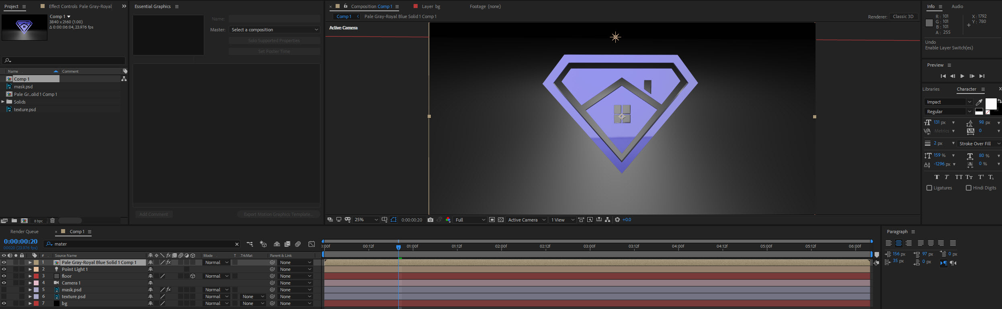Enable the Ligatures checkbox
This screenshot has height=309, width=1002.
(x=929, y=188)
